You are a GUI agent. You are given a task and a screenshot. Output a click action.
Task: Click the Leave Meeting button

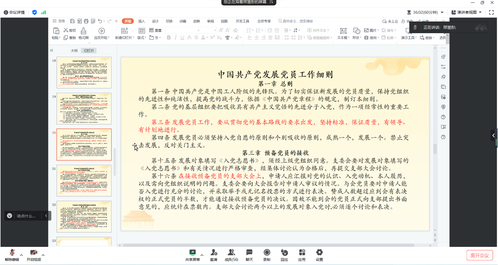point(480,256)
